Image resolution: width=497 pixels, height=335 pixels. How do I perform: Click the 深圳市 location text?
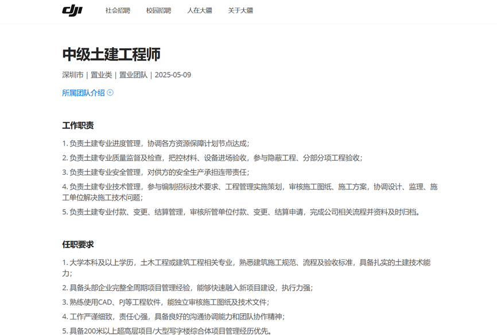pyautogui.click(x=73, y=75)
